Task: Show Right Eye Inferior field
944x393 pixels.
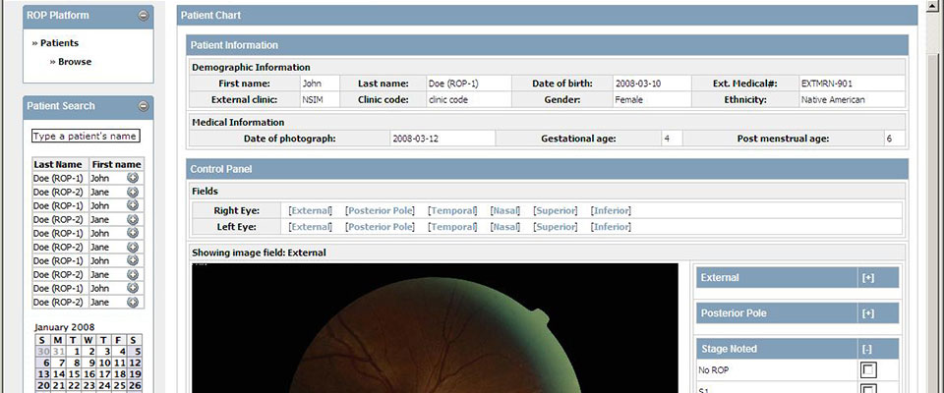Action: coord(611,210)
